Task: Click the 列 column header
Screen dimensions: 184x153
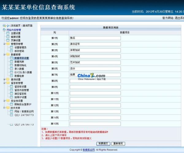Action: pos(55,33)
